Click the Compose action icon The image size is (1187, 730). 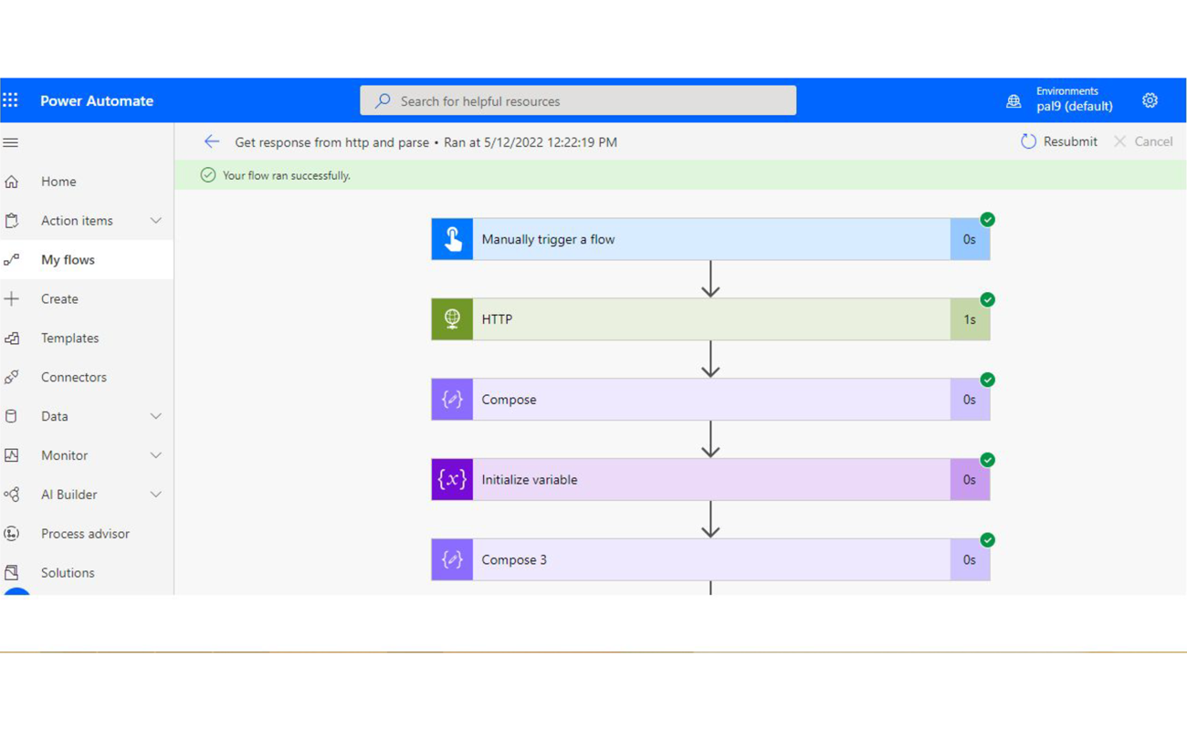pos(452,400)
